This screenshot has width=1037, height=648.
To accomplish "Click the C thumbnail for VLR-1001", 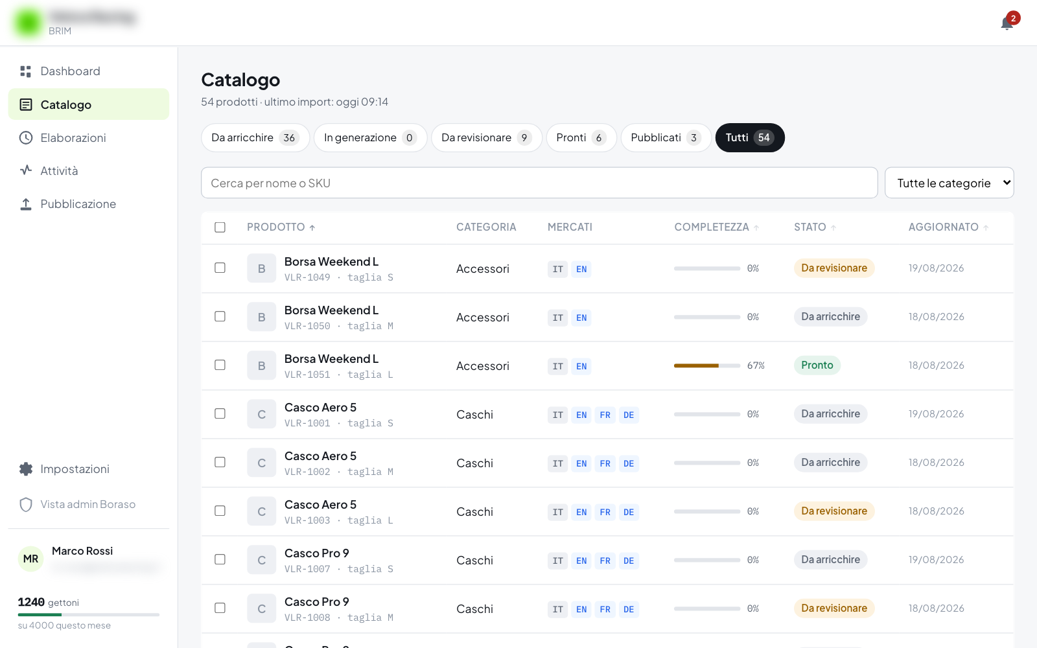I will [261, 414].
